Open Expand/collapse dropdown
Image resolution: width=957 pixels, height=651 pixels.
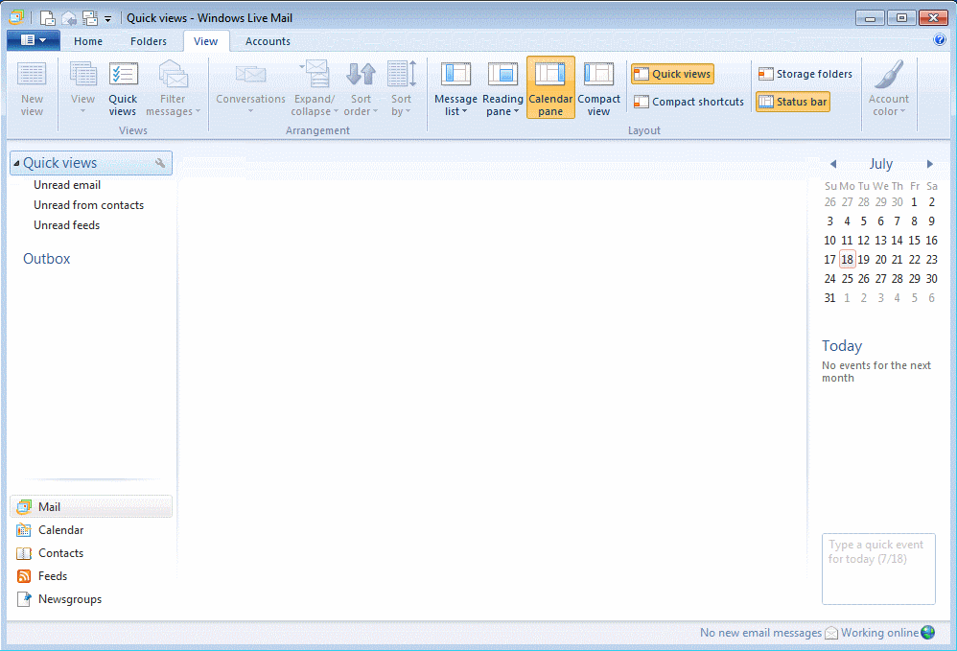click(x=315, y=88)
